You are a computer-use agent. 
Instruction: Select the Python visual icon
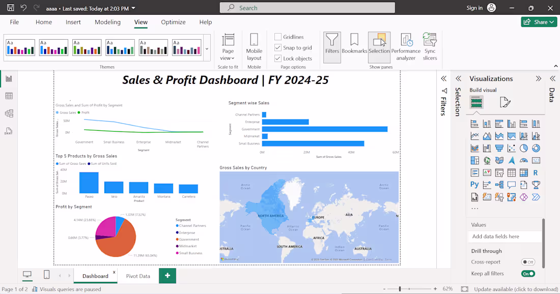[x=474, y=184]
